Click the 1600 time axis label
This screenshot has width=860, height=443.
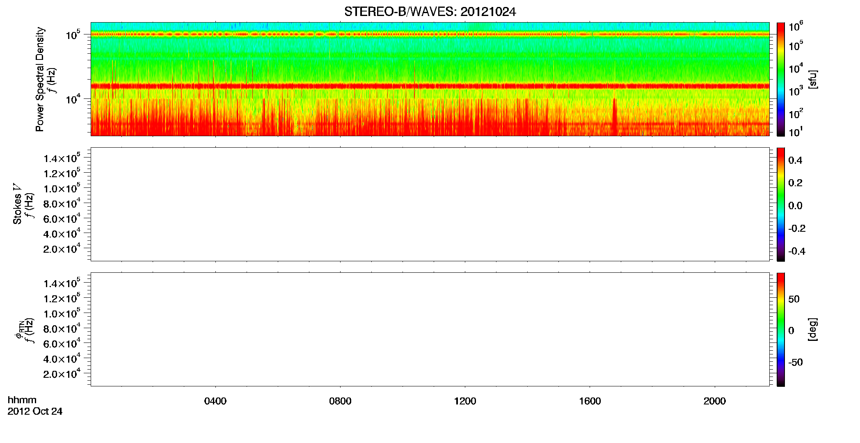click(x=590, y=401)
